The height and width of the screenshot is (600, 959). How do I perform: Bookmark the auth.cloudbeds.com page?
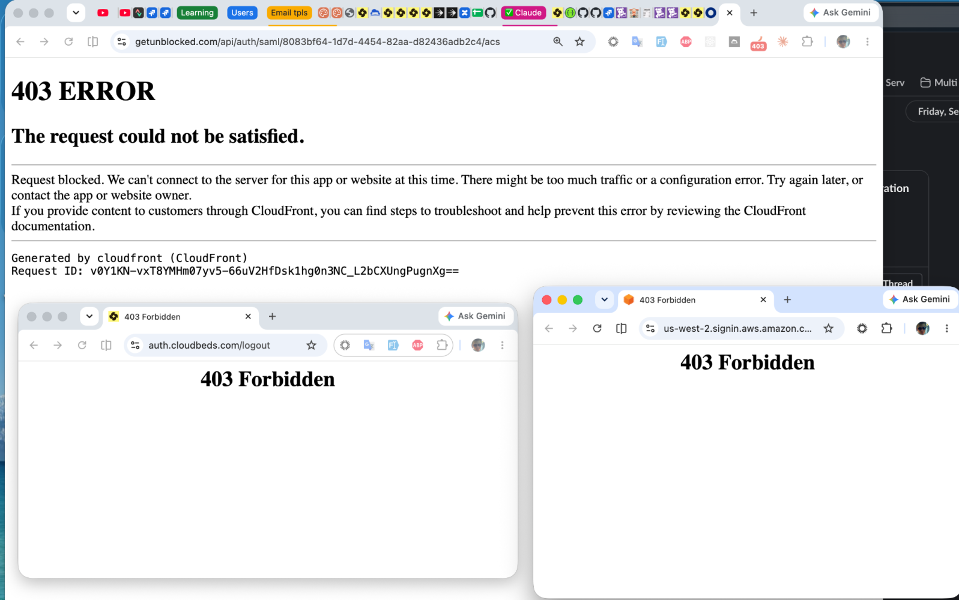pos(311,345)
